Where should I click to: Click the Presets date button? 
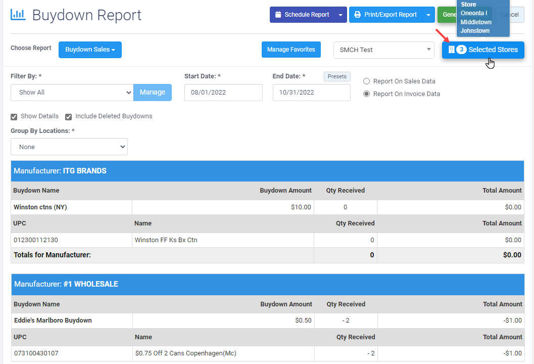(337, 76)
